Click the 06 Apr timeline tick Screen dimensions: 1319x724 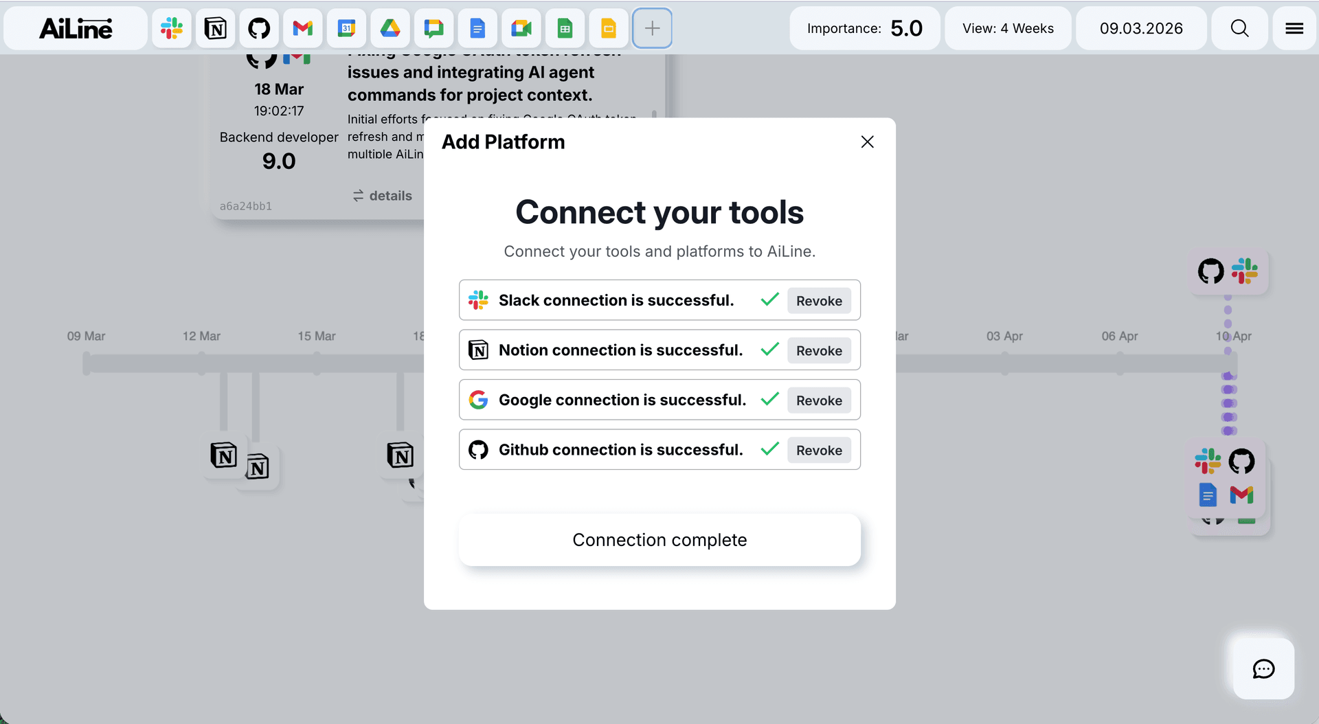pos(1120,363)
